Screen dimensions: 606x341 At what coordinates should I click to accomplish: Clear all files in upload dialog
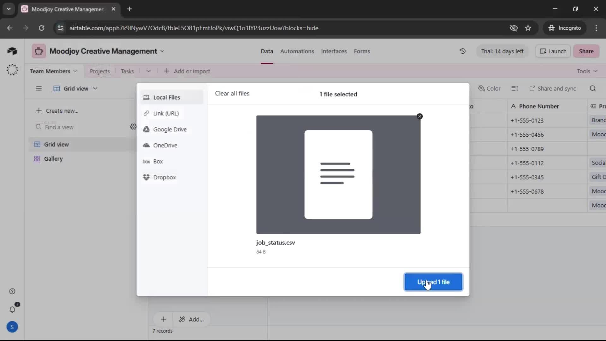pyautogui.click(x=232, y=93)
